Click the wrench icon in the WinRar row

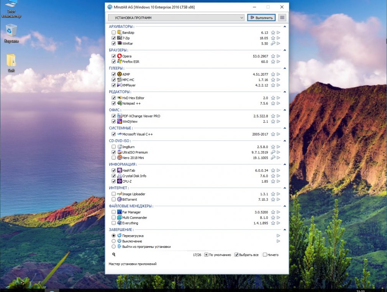coord(273,43)
